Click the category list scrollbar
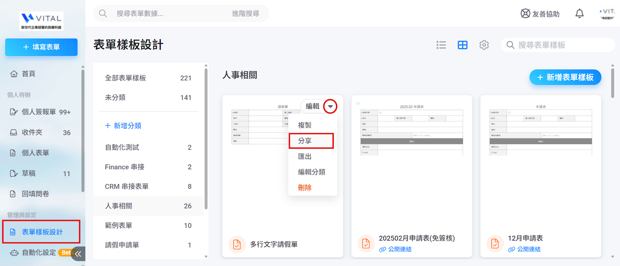This screenshot has height=266, width=620. click(x=206, y=139)
